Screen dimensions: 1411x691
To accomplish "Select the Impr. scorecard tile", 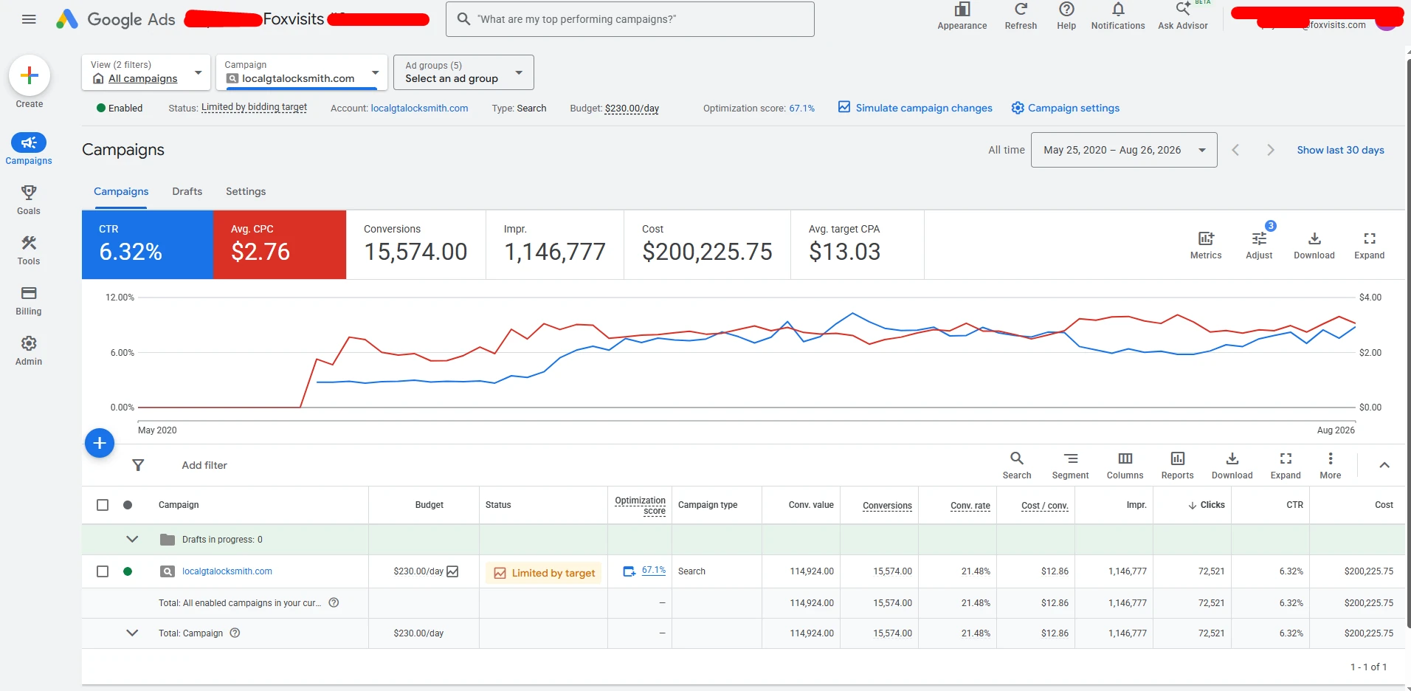I will 555,244.
